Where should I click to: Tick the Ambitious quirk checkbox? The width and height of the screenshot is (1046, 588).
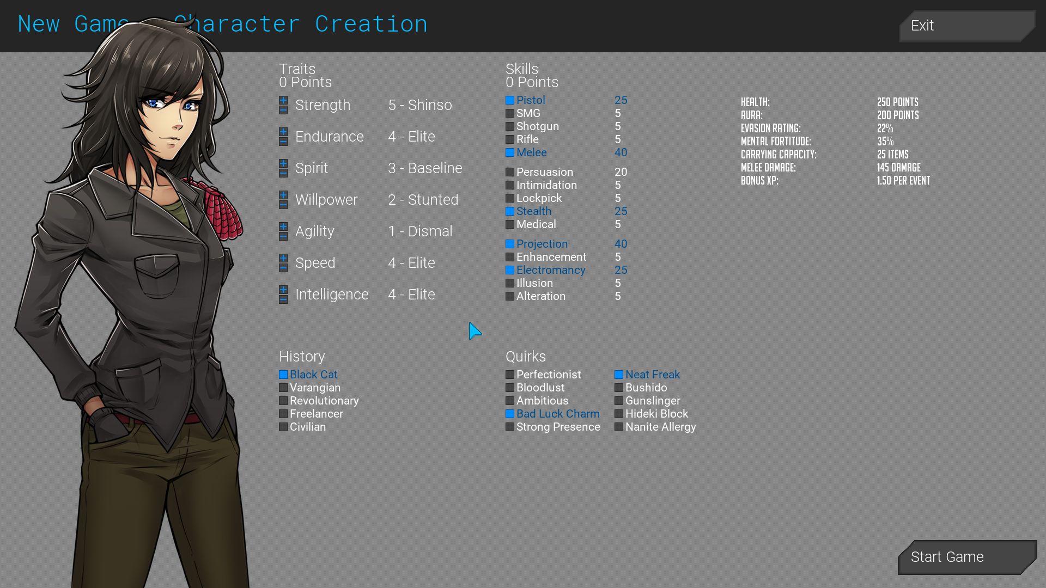click(510, 401)
